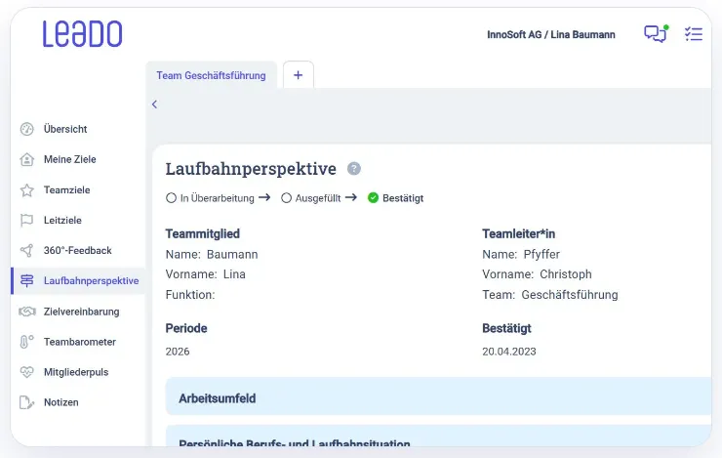Click the Teammitglied heading
Viewport: 722px width, 458px height.
click(203, 233)
